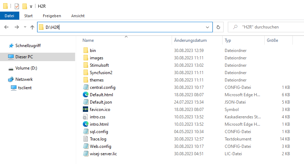Open the quick access toolbar customize dropdown
The image size is (304, 164).
tap(31, 6)
